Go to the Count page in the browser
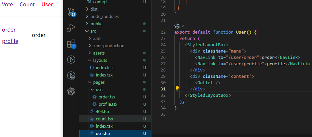The image size is (312, 137). pos(27,4)
